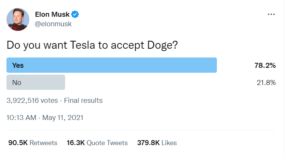Click the No label in poll
Viewport: 285px width, 155px height.
(17, 83)
